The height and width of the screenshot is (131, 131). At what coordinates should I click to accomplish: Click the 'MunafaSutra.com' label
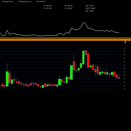pyautogui.click(x=25, y=2)
